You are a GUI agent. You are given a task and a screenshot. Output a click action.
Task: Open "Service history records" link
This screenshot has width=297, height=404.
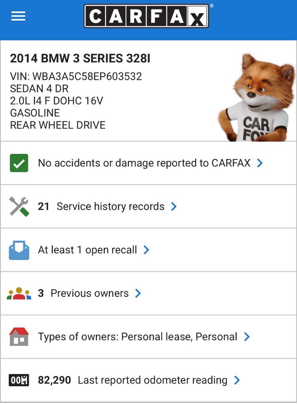110,206
